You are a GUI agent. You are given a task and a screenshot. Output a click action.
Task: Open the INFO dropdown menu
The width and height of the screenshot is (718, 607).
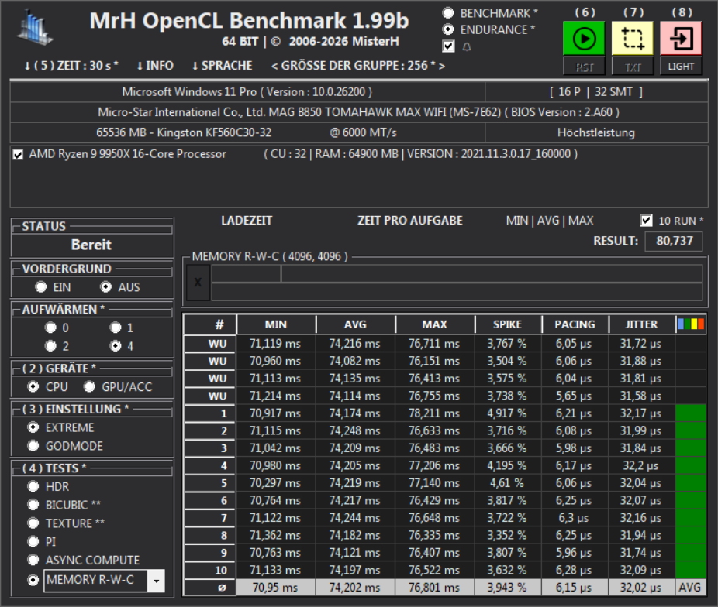click(x=155, y=65)
